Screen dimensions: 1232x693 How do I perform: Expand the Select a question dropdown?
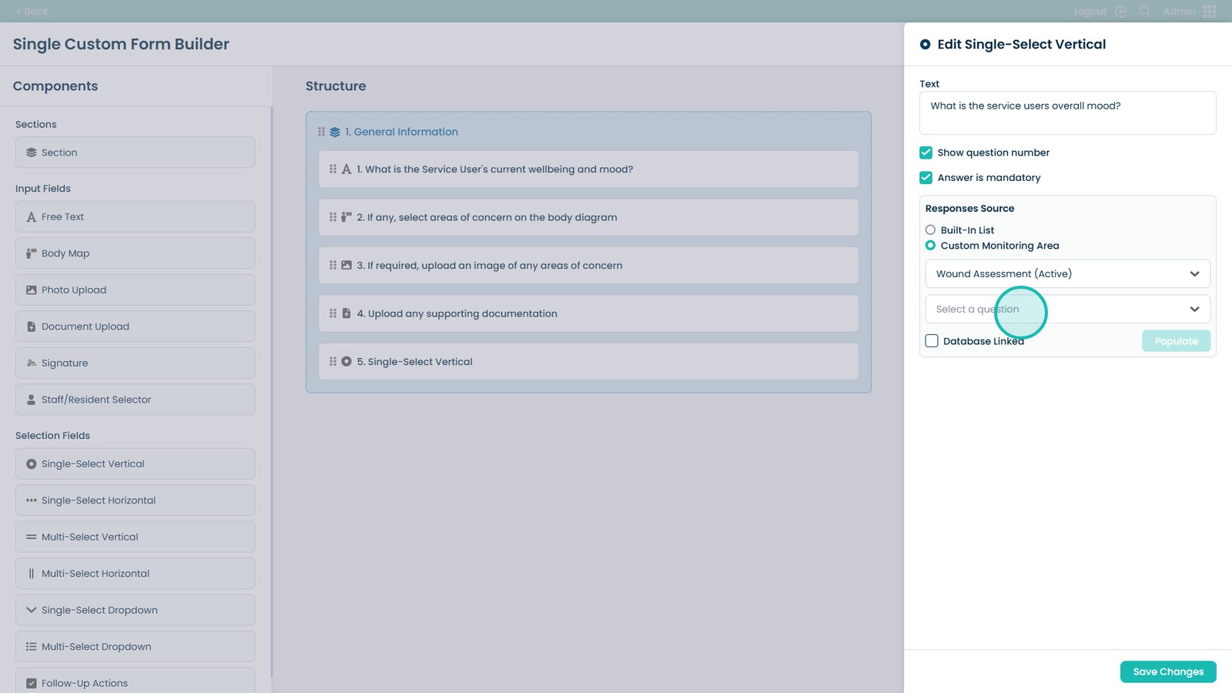1067,310
